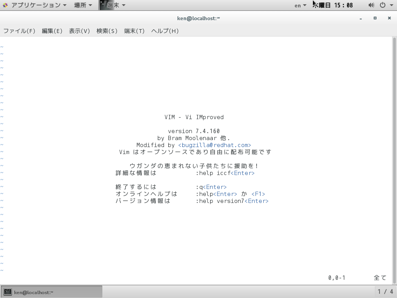Click the Vim はオープンソース line
Viewport: 397px width, 298px height.
tap(195, 152)
